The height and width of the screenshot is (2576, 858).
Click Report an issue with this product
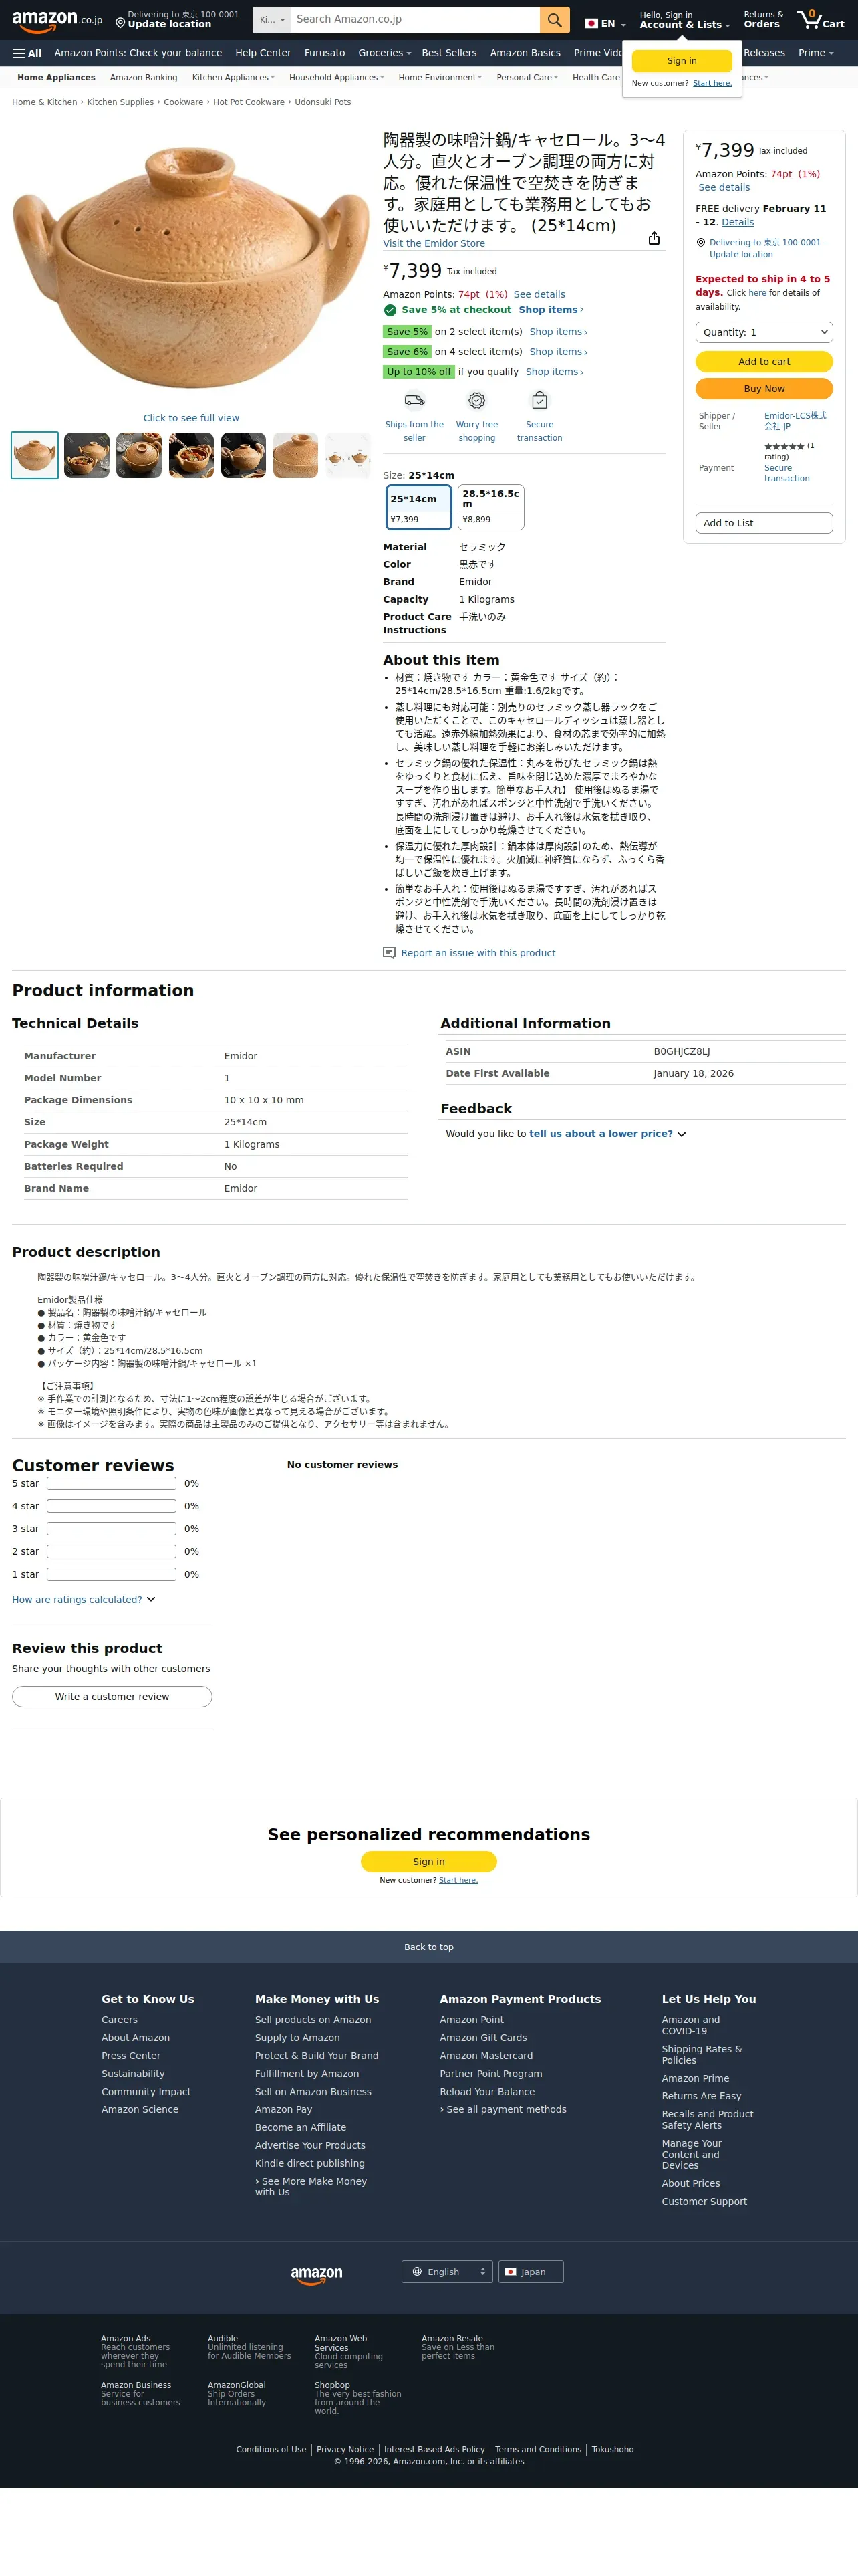pos(478,953)
